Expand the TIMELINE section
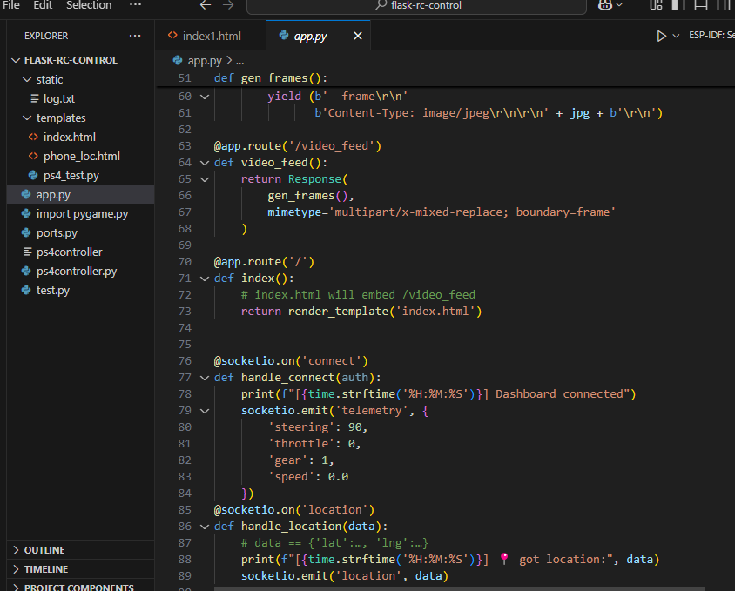 pos(81,569)
